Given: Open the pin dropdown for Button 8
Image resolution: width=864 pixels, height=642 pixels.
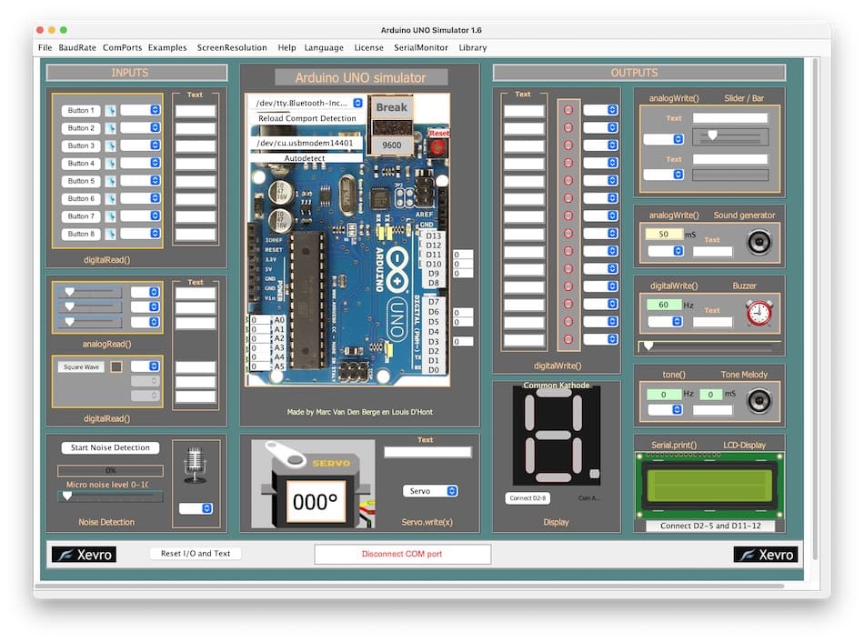Looking at the screenshot, I should [x=140, y=234].
